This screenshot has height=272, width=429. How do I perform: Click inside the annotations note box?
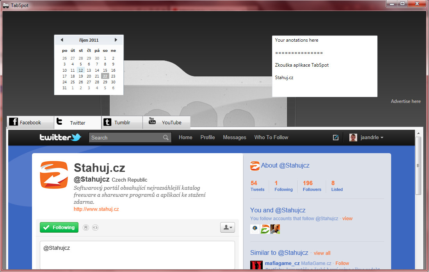click(325, 66)
